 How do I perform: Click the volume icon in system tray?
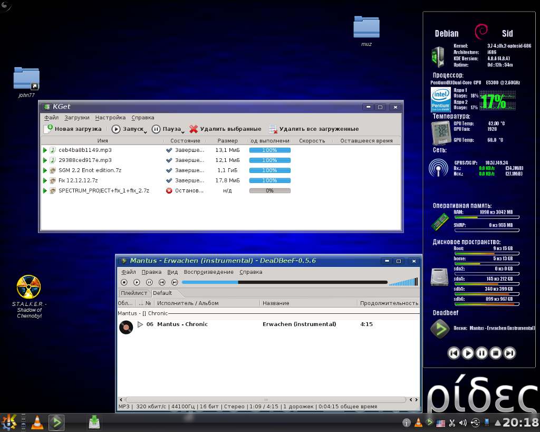(x=463, y=423)
